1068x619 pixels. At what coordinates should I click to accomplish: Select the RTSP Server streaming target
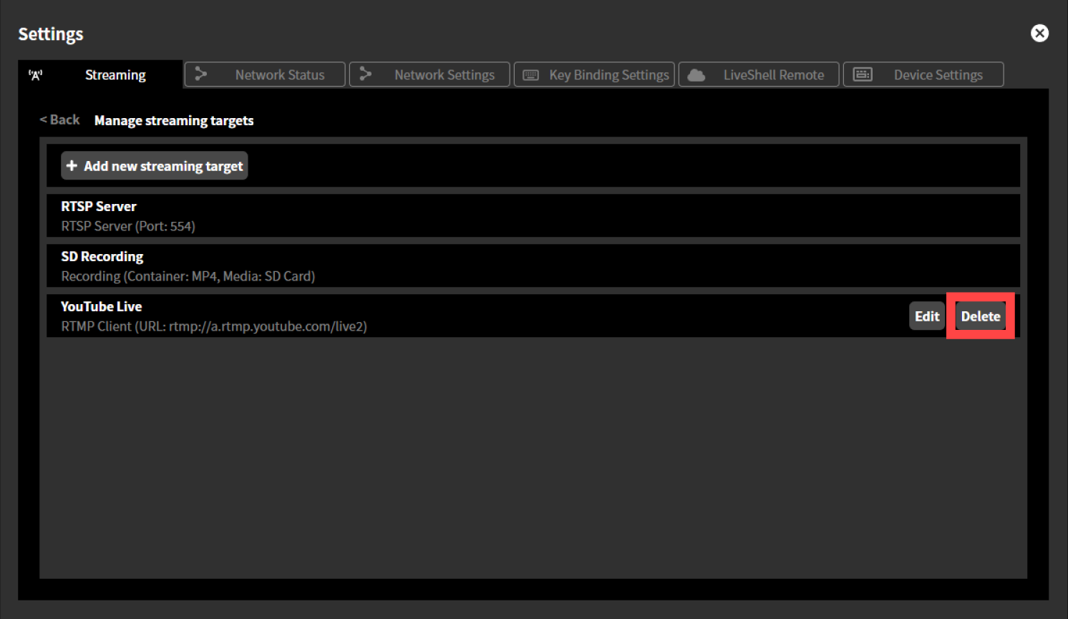(x=429, y=215)
